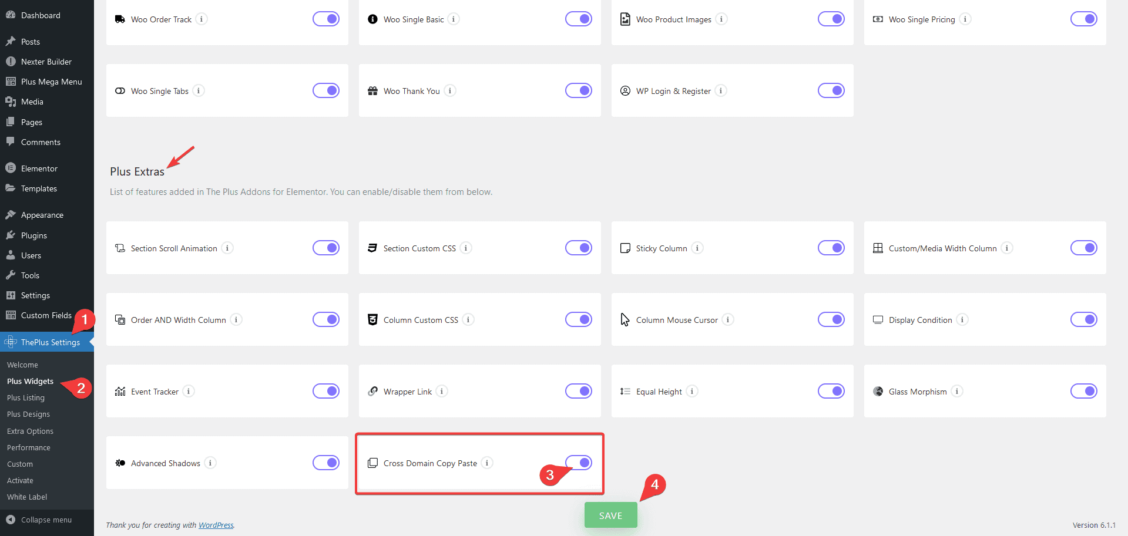Click the Media library icon
The height and width of the screenshot is (536, 1128).
(11, 101)
